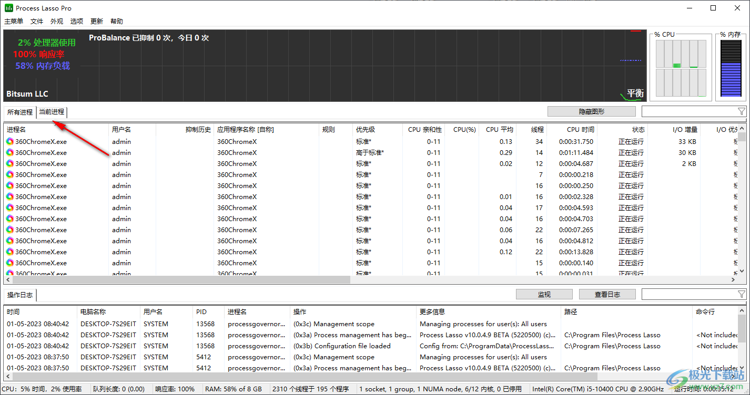Select the 操作日志 tab

click(20, 295)
